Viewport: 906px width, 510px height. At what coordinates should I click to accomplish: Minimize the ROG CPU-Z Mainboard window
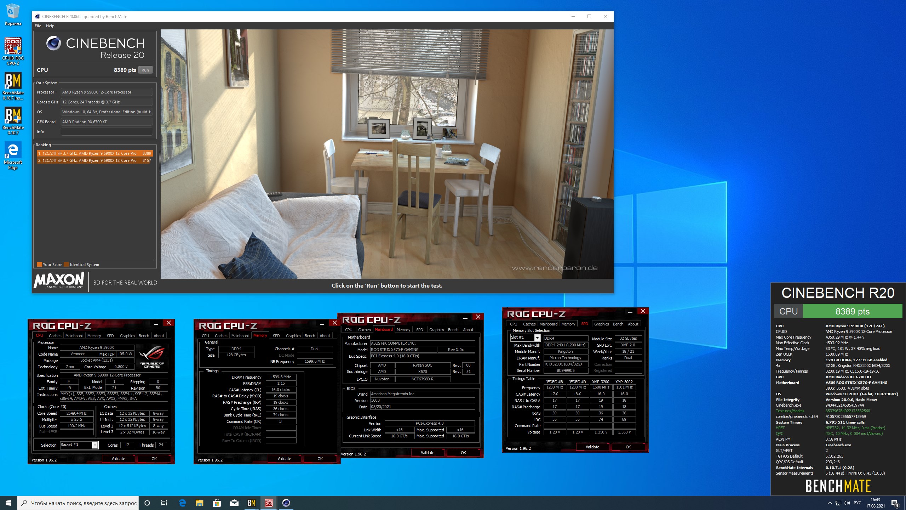tap(465, 318)
